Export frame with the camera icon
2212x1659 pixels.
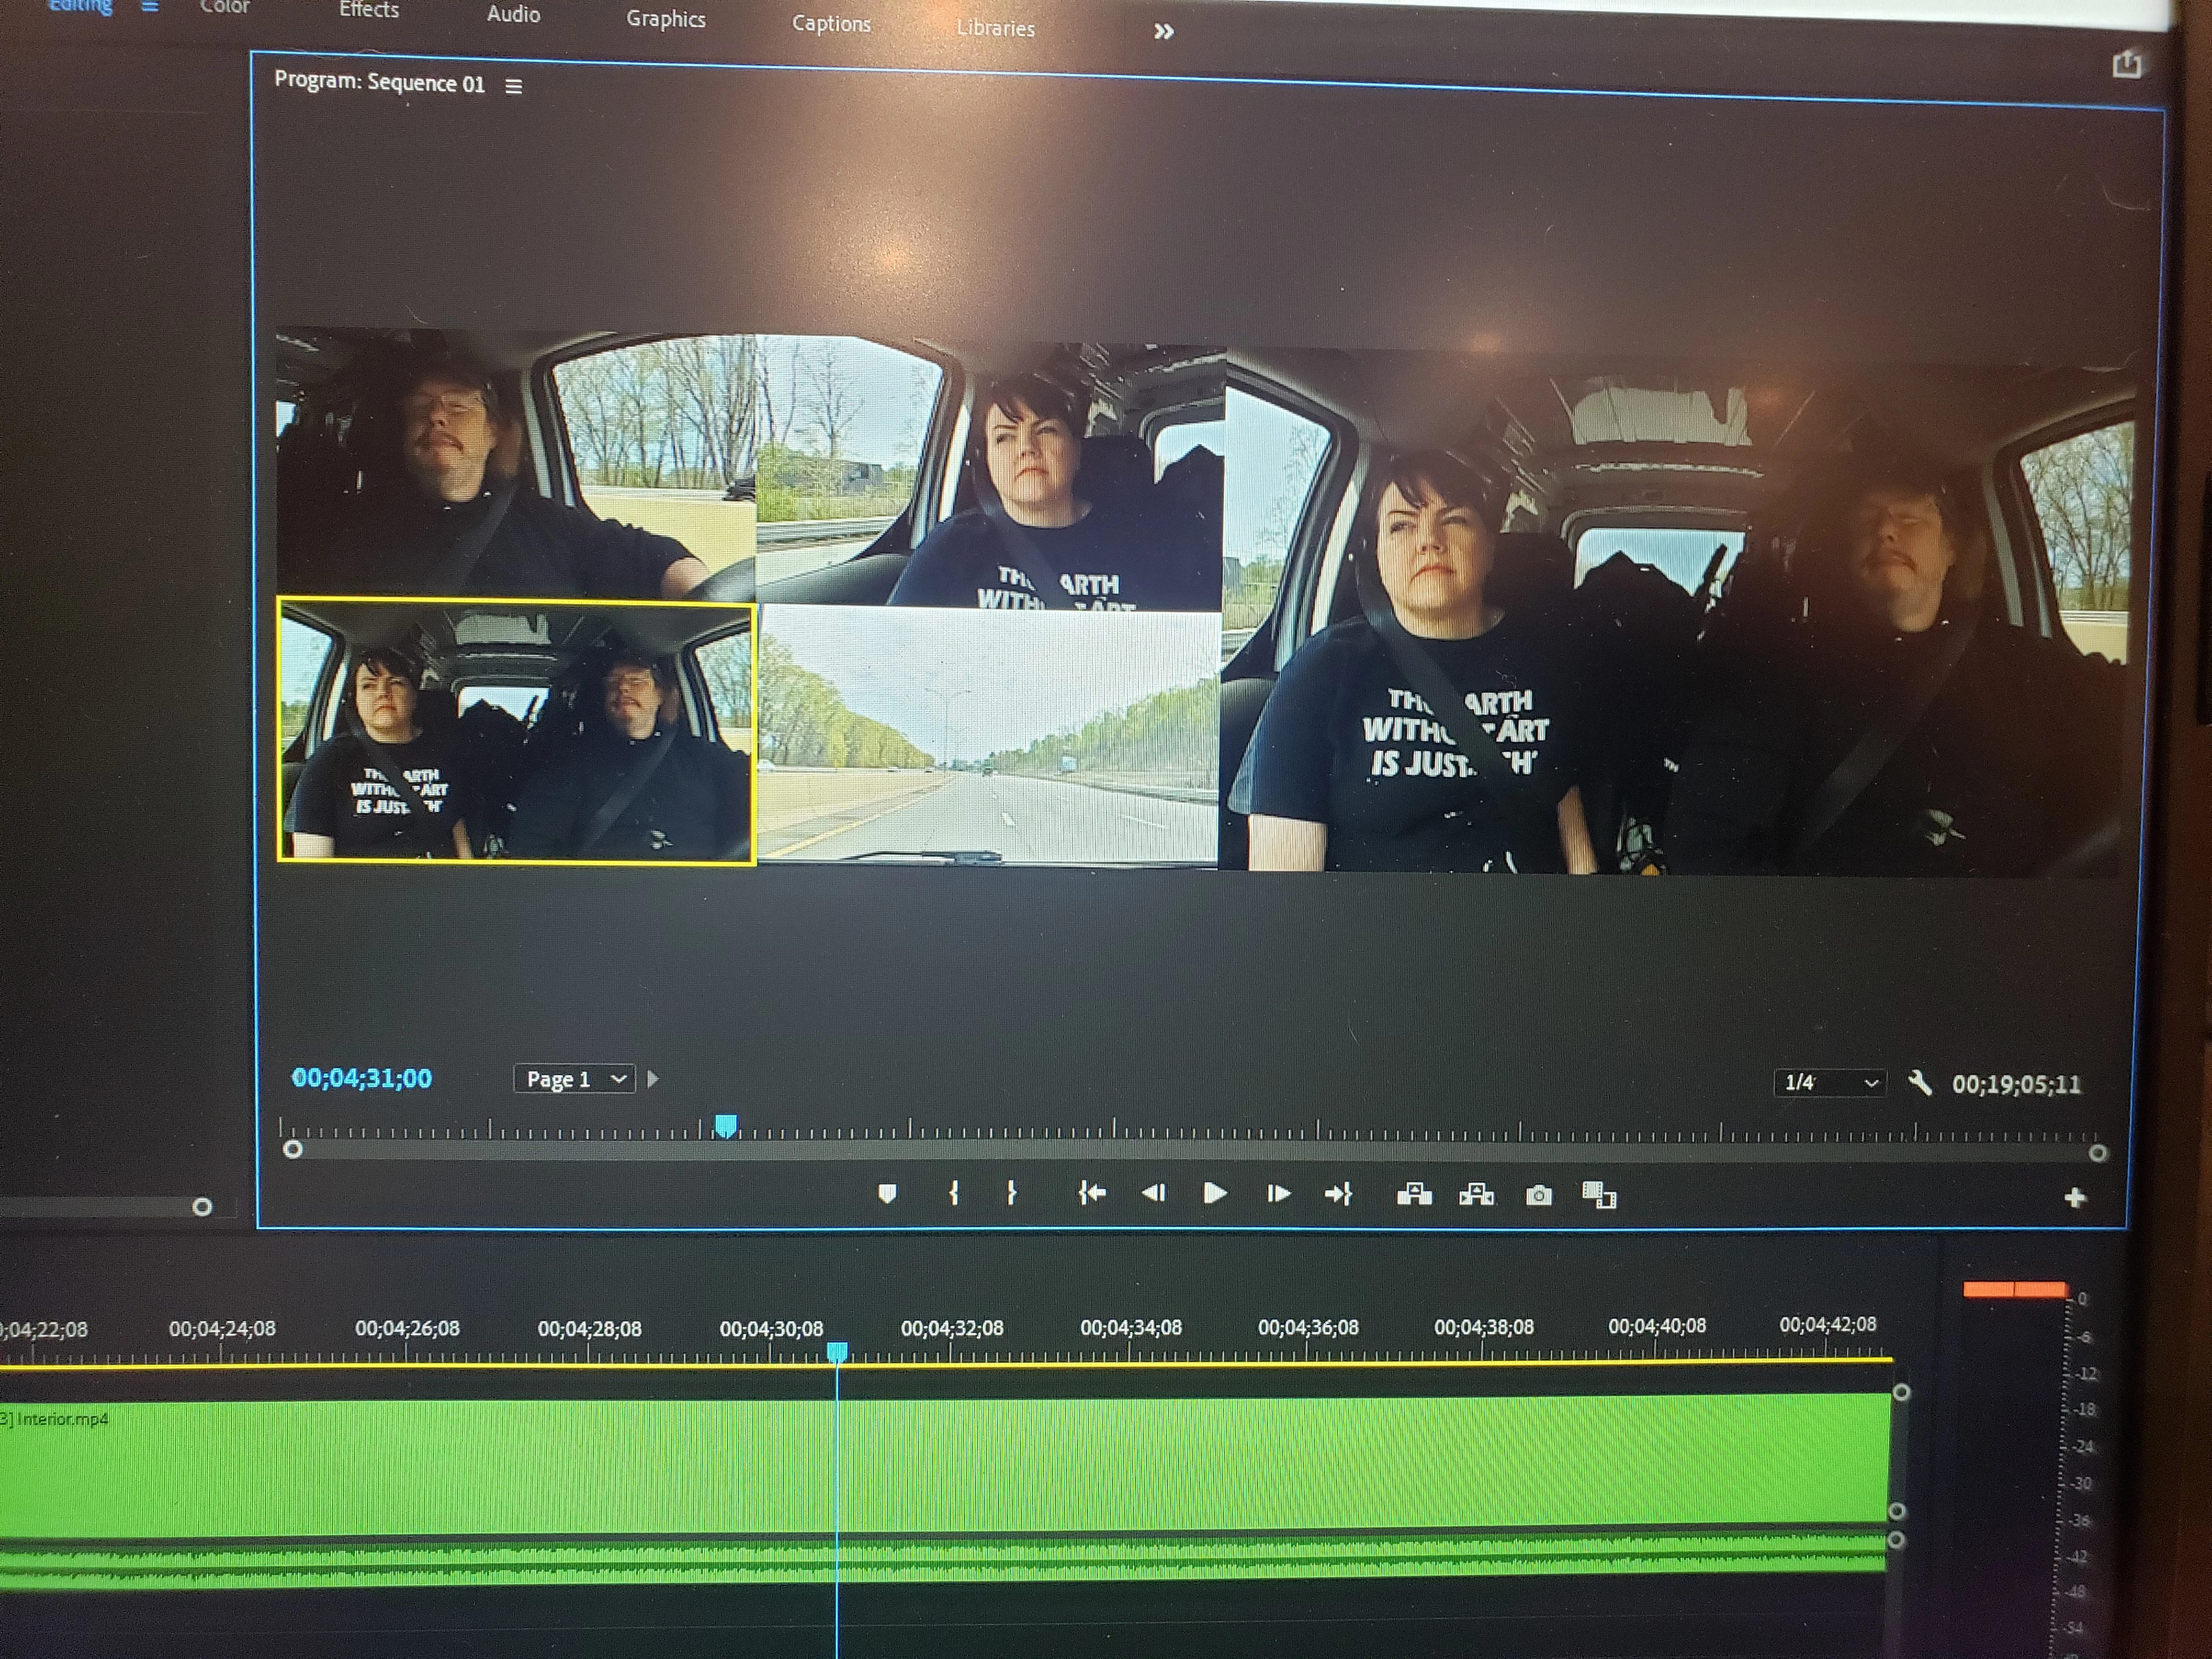pos(1538,1195)
